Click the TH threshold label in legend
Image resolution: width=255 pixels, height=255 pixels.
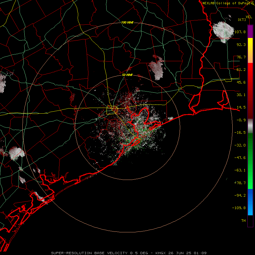pos(243,221)
